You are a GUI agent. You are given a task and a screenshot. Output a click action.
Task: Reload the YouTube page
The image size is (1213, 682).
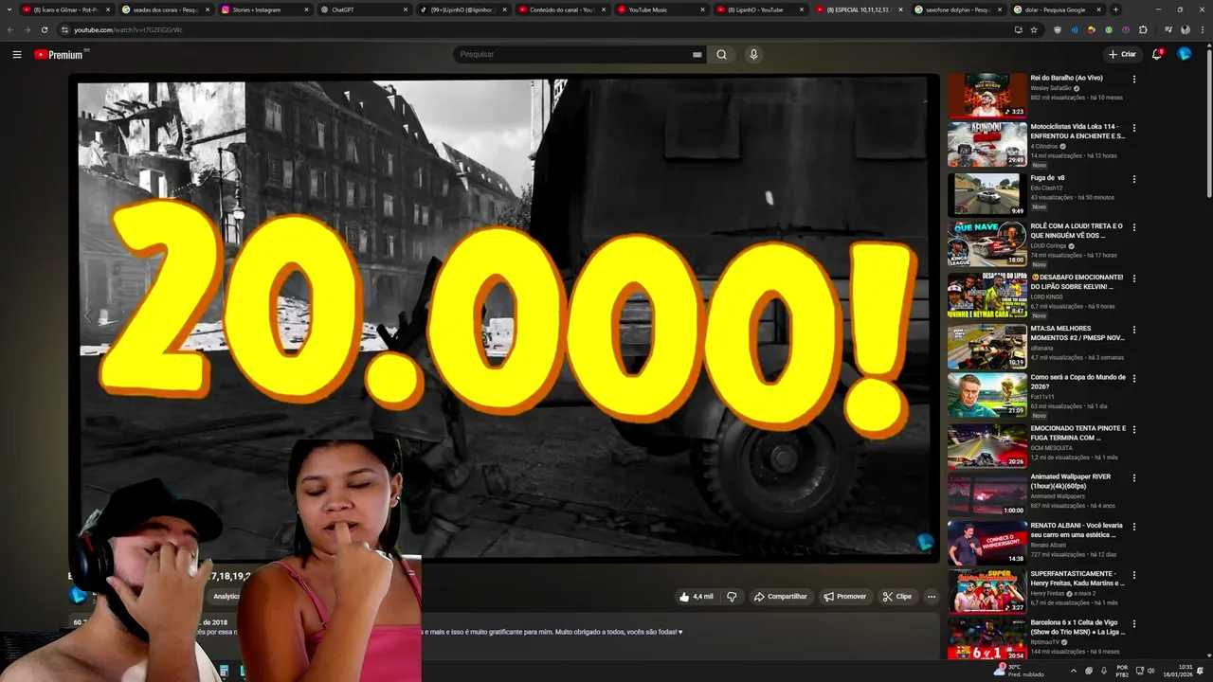(44, 29)
